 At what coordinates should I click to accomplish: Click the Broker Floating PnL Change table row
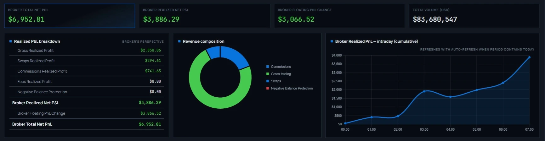87,113
